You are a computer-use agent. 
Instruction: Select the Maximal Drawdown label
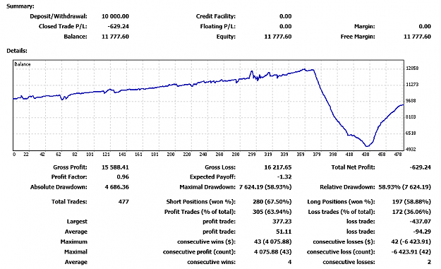point(207,187)
